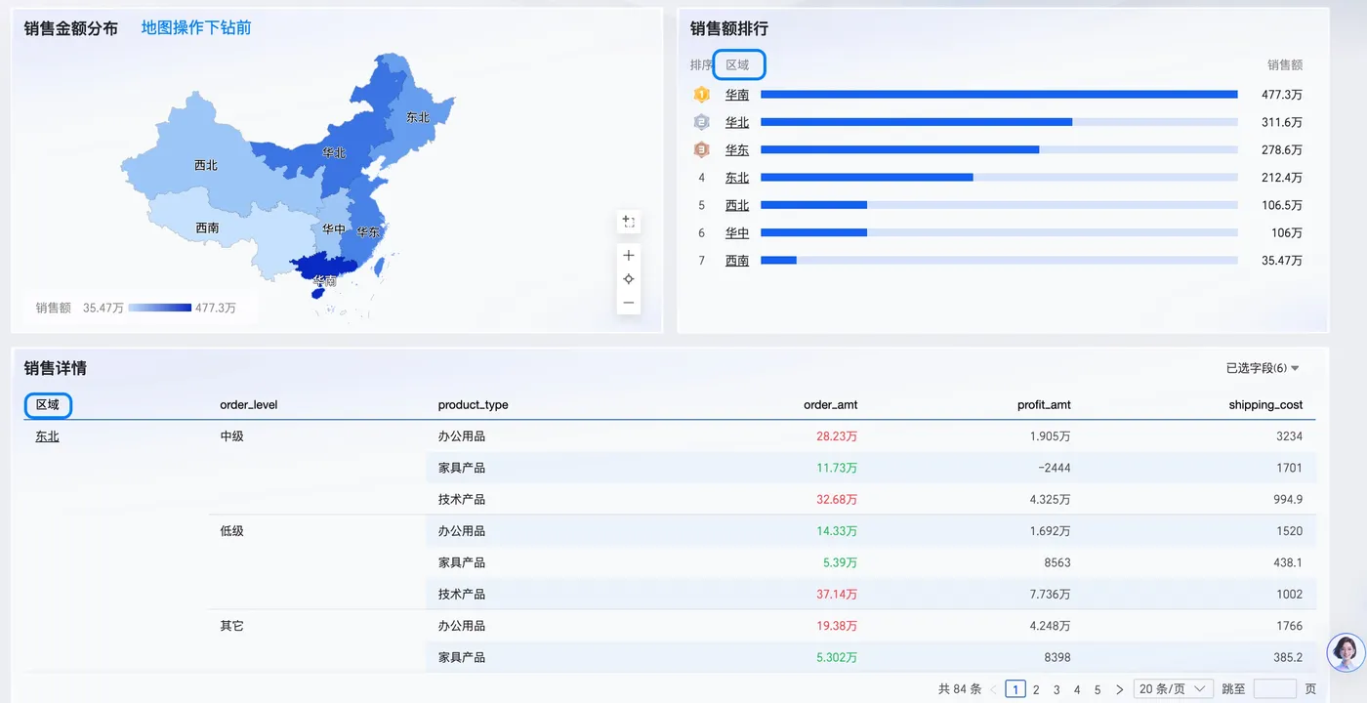Go to page 5 of the table

[1098, 689]
